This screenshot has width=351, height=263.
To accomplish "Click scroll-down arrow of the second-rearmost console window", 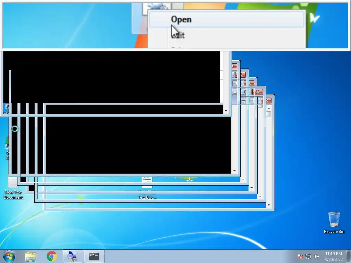I will pyautogui.click(x=260, y=196).
